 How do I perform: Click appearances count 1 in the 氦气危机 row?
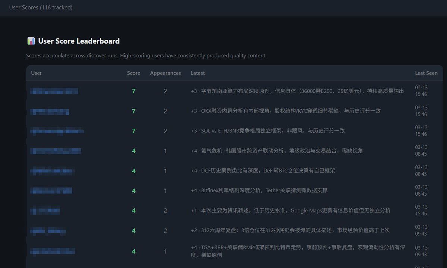(165, 151)
